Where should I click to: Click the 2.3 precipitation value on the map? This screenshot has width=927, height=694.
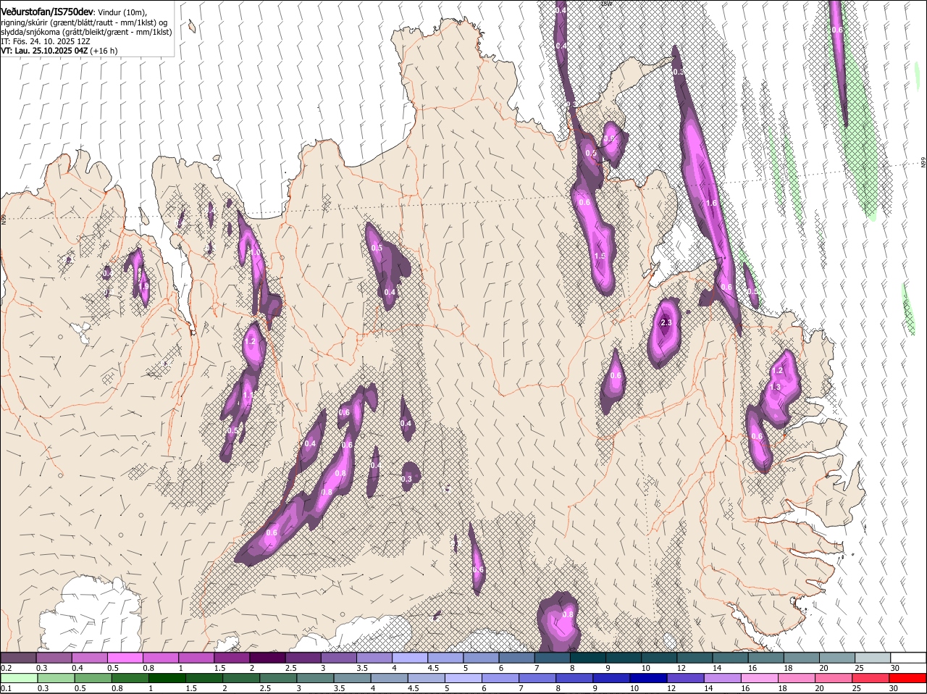point(666,322)
